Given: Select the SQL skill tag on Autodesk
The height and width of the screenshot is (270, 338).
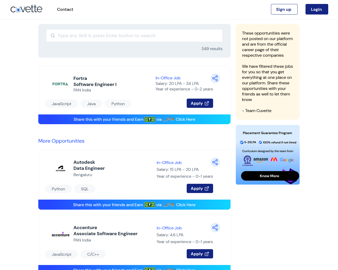Looking at the screenshot, I should tap(85, 189).
